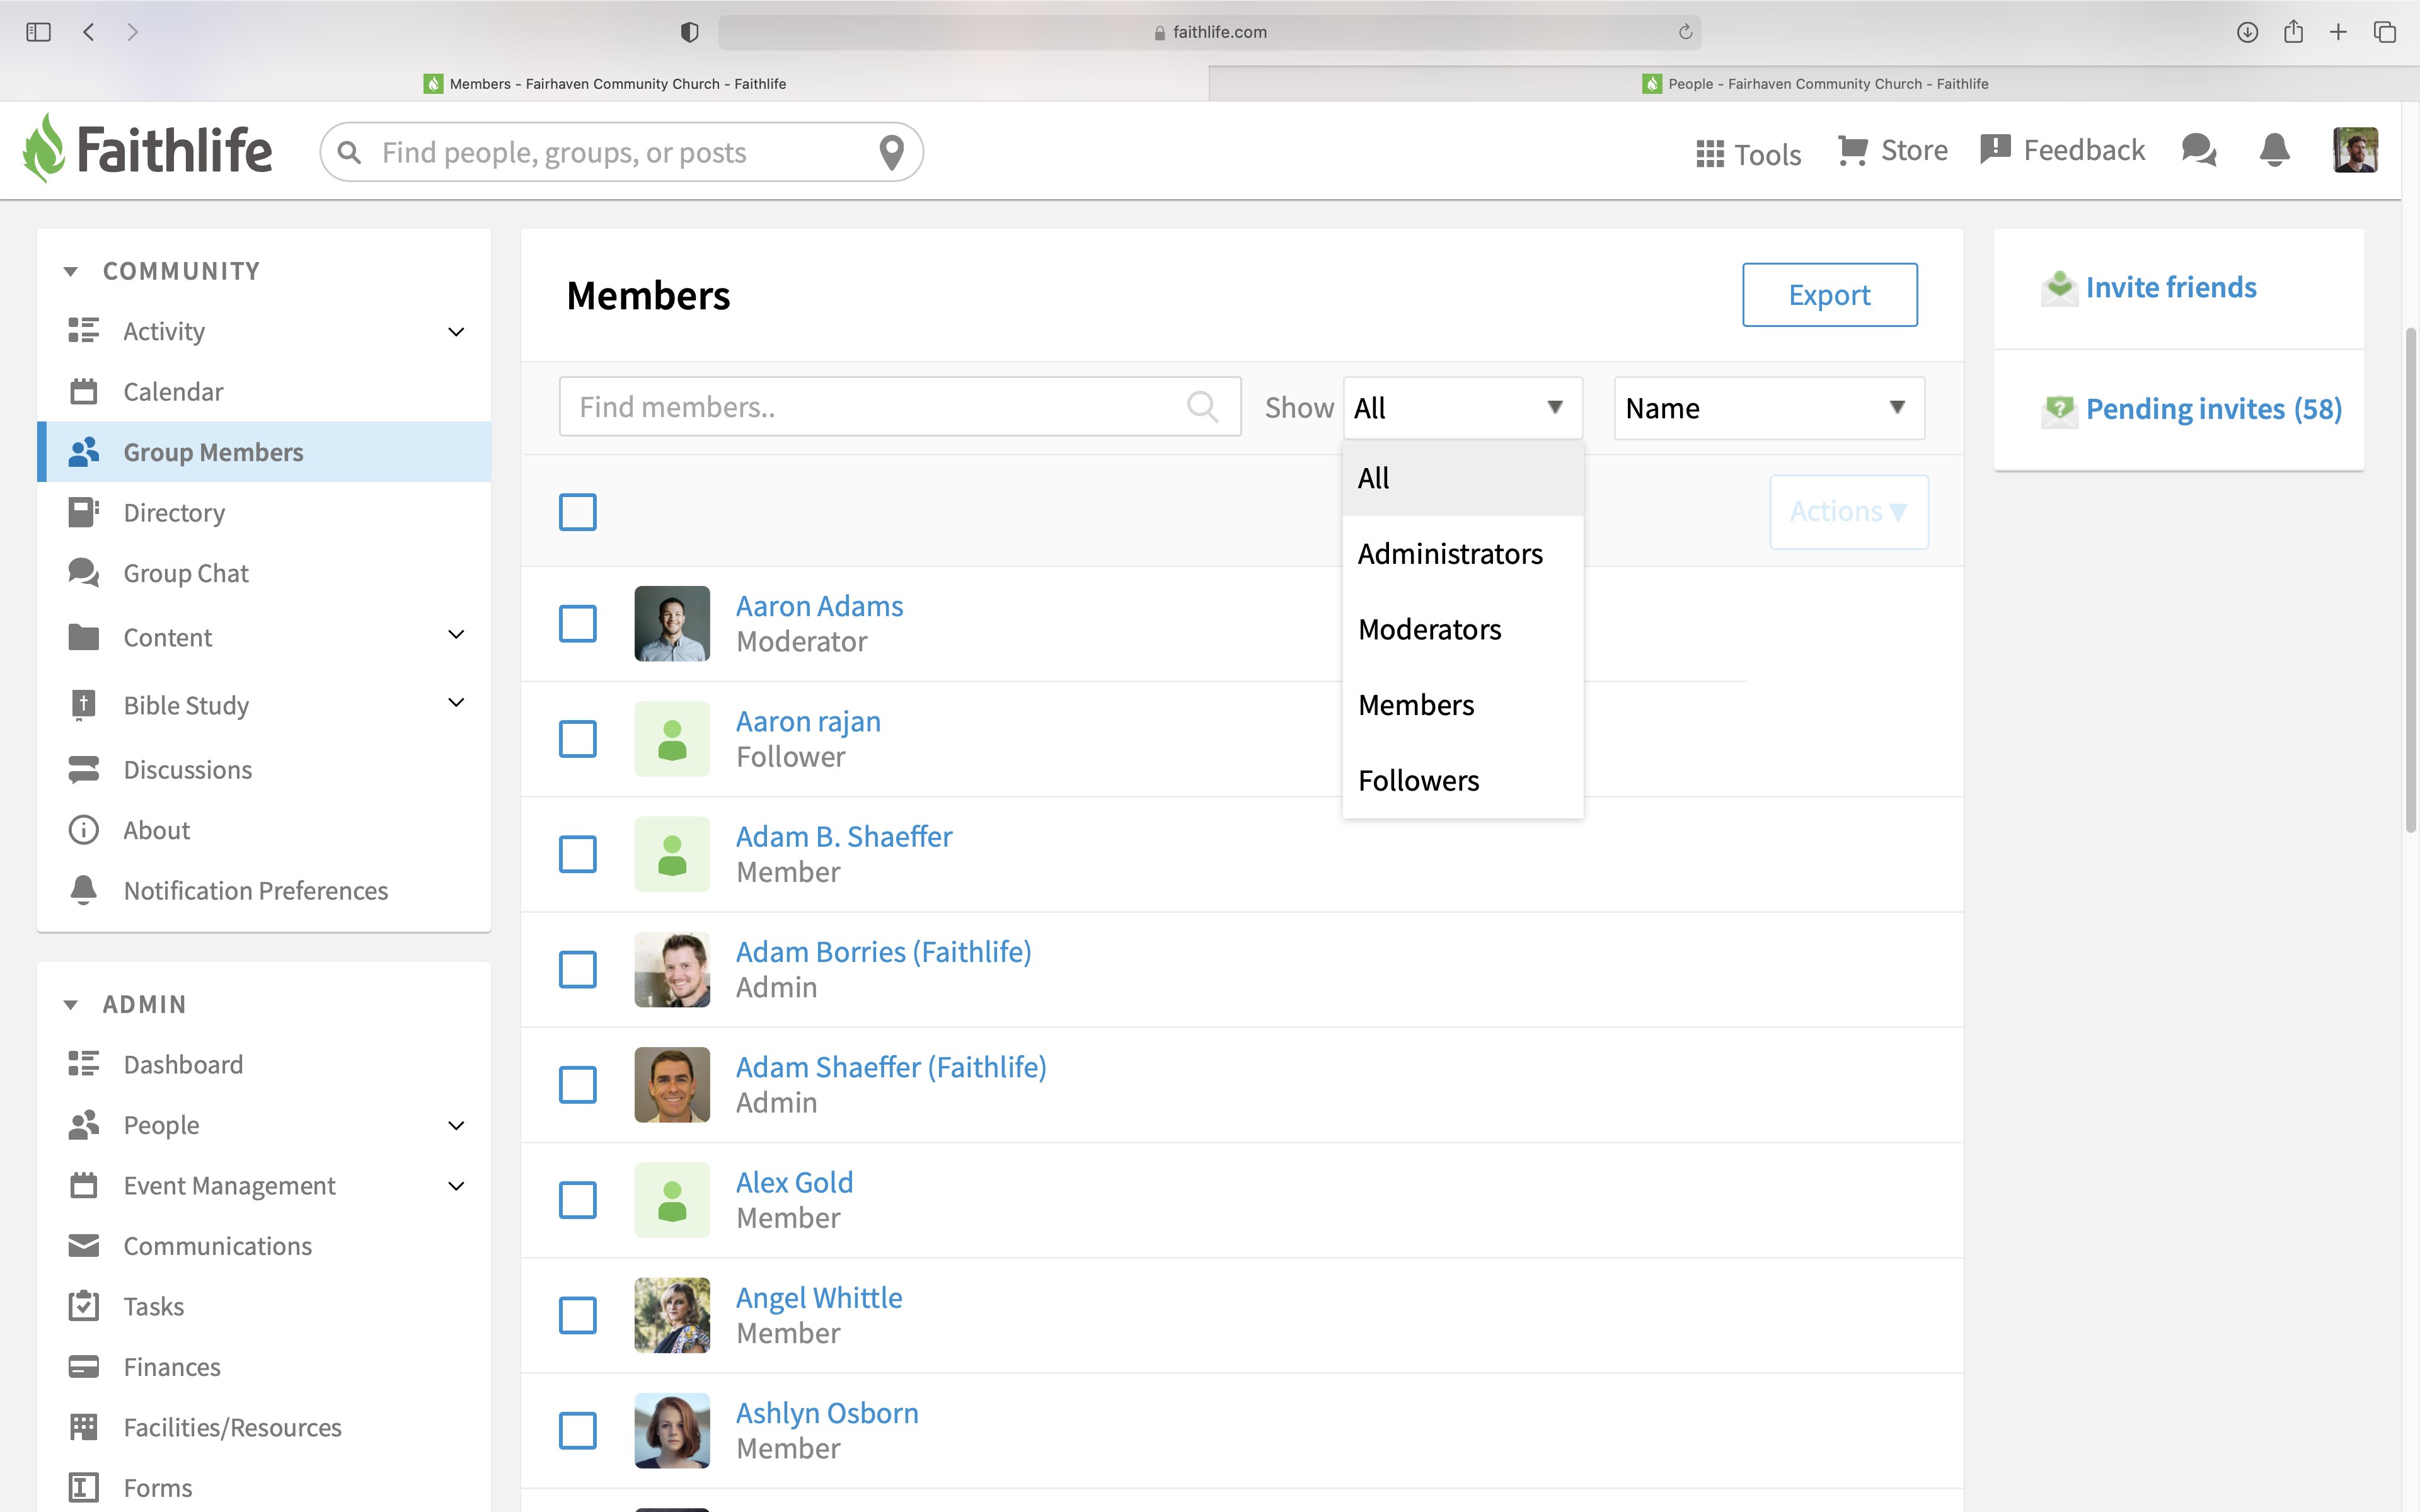Check the box for Aaron rajan

(578, 739)
